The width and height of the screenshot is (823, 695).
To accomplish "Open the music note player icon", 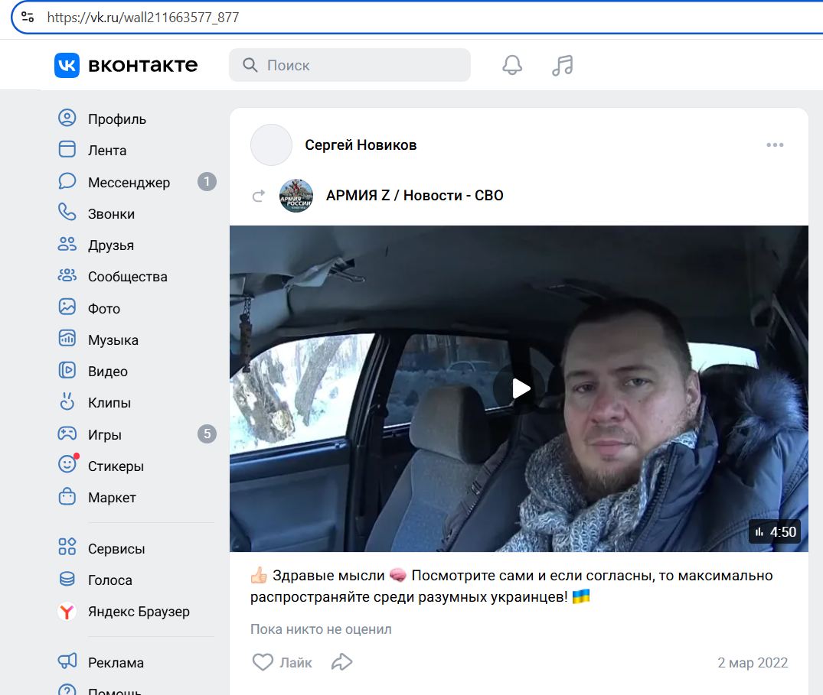I will click(562, 66).
